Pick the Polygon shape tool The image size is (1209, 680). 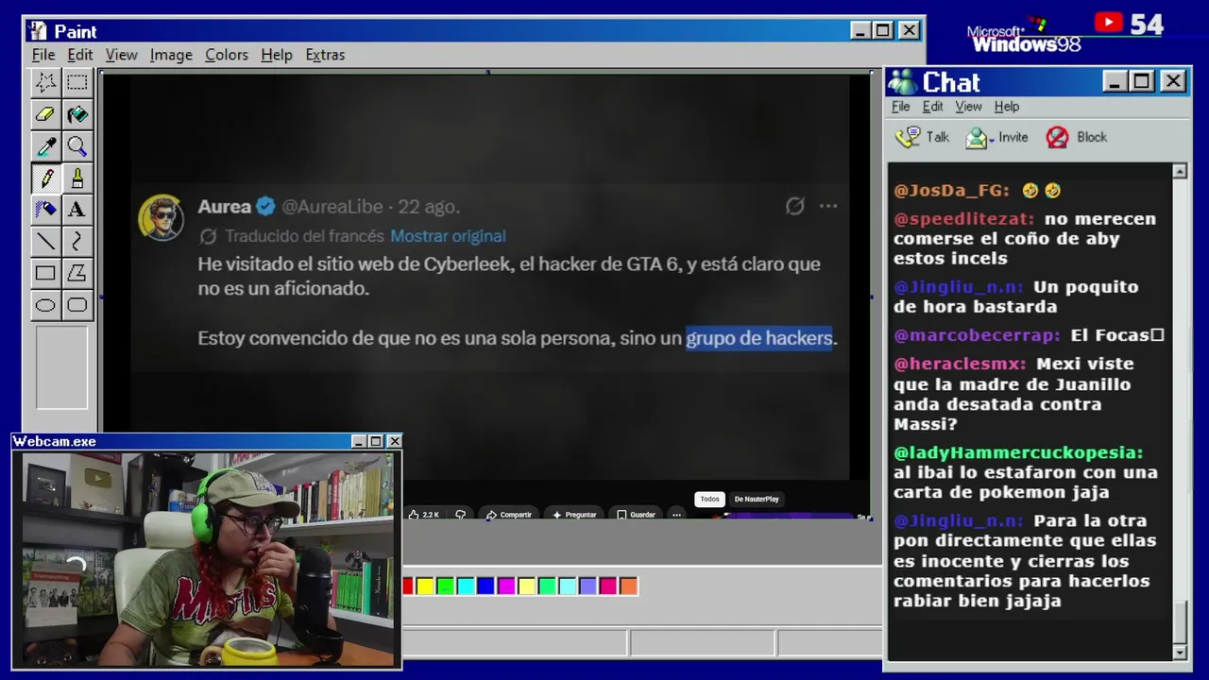pyautogui.click(x=77, y=274)
